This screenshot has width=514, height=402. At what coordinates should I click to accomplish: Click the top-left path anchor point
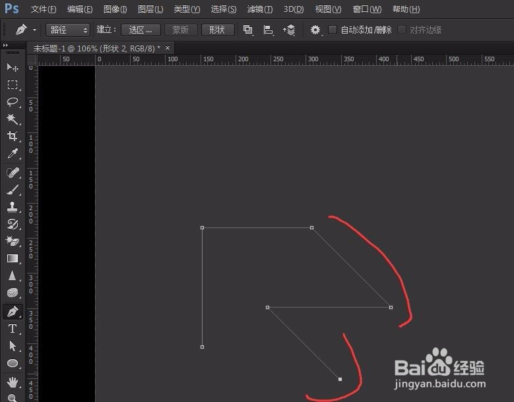(x=203, y=227)
